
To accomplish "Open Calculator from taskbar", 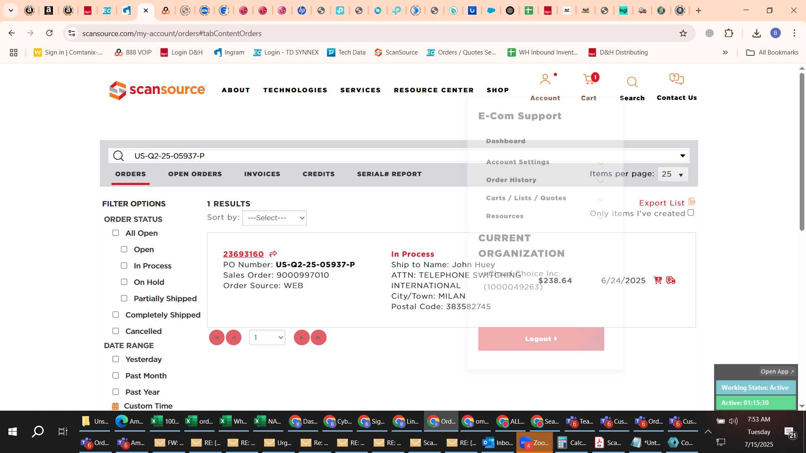I will [x=571, y=443].
